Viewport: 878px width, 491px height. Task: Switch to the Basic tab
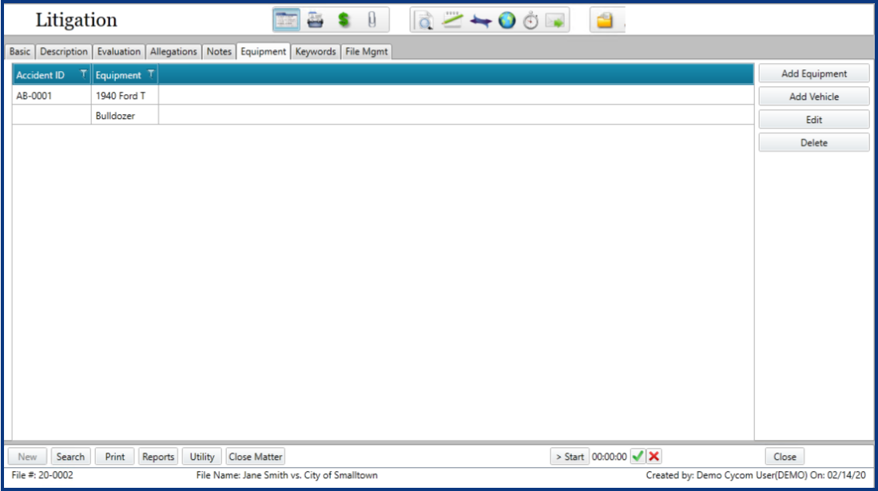click(20, 52)
